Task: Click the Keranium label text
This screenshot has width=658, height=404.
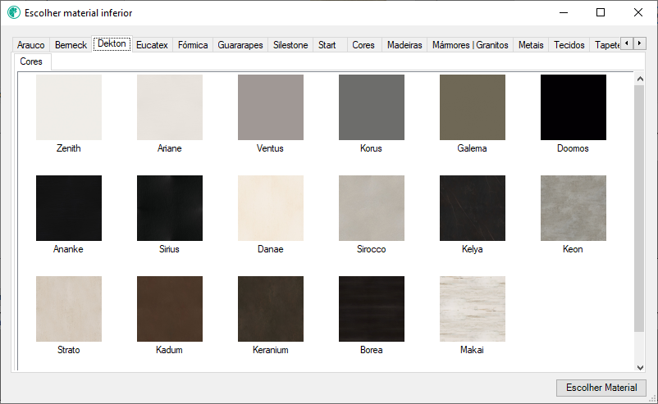Action: 270,350
